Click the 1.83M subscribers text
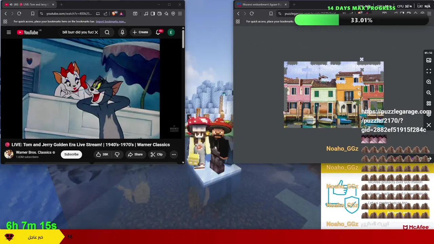The width and height of the screenshot is (434, 244). (27, 157)
